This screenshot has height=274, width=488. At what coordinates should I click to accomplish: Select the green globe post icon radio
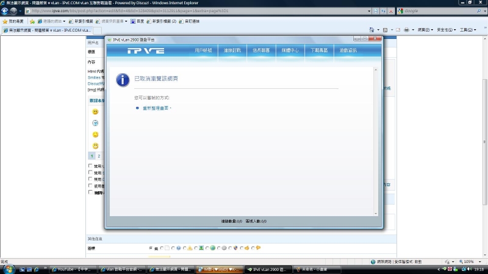207,248
